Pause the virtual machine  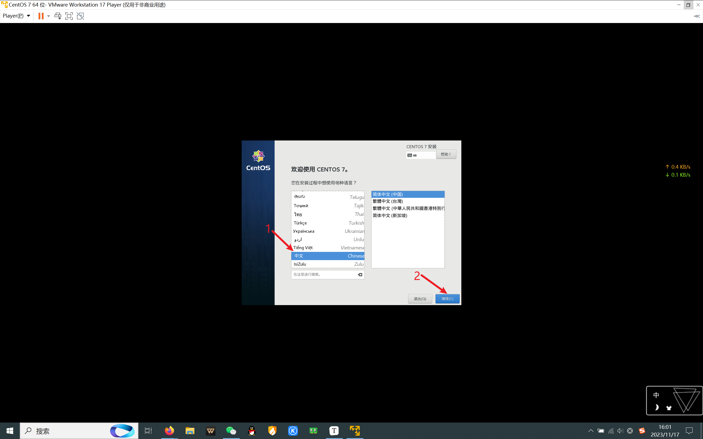[x=41, y=16]
